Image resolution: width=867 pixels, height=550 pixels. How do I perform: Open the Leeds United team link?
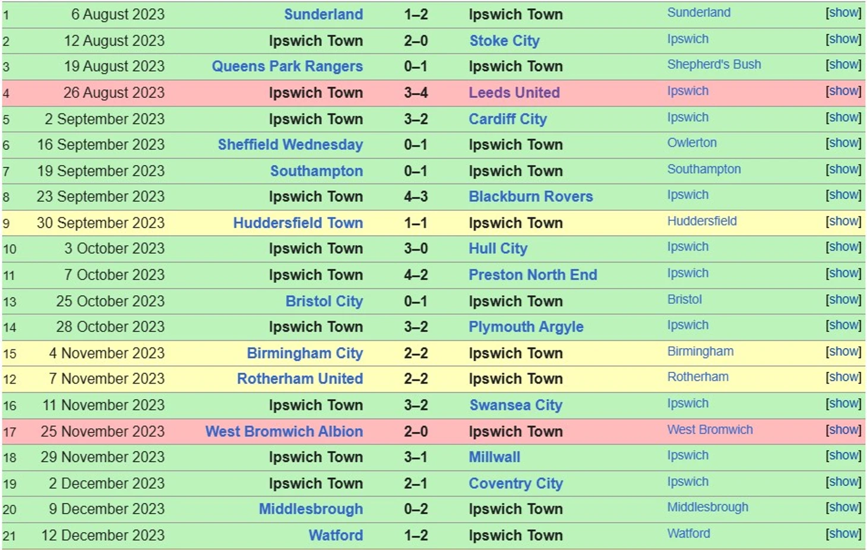click(x=514, y=92)
